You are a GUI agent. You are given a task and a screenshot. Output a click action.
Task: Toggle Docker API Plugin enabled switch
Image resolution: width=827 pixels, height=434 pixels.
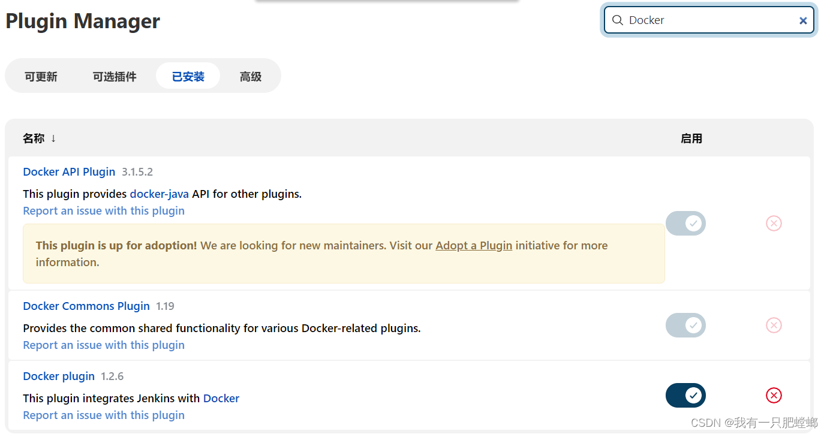[x=685, y=224]
